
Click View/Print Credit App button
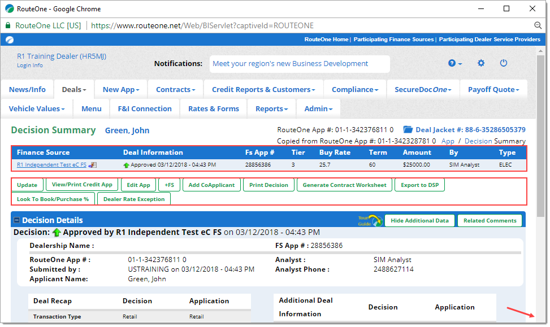tap(82, 185)
